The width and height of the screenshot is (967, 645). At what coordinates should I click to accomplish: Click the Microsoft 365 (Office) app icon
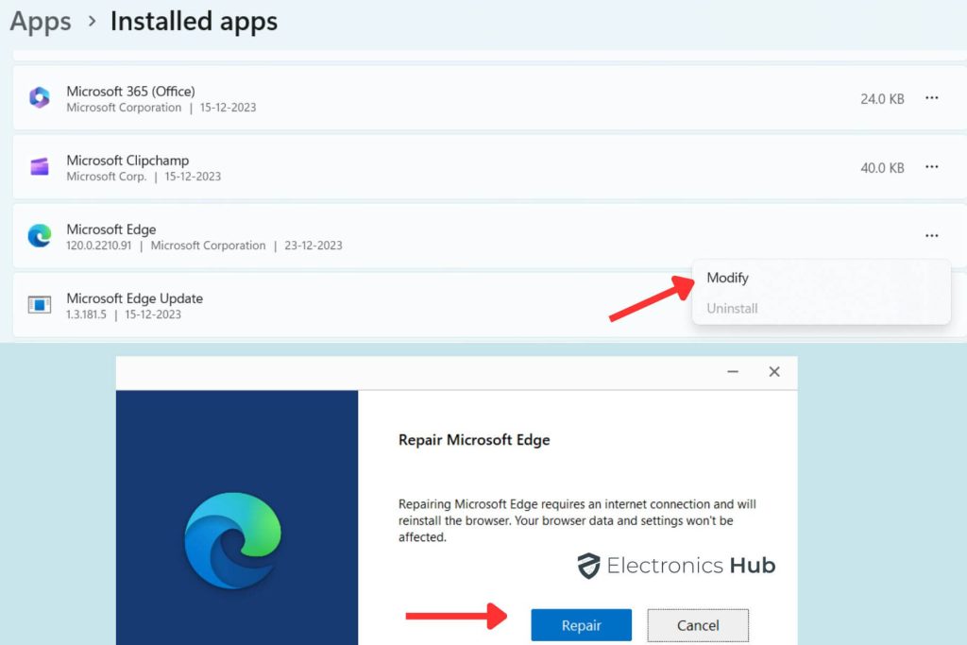click(x=39, y=97)
